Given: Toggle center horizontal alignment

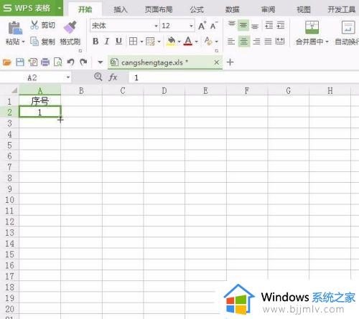Looking at the screenshot, I should coord(243,42).
